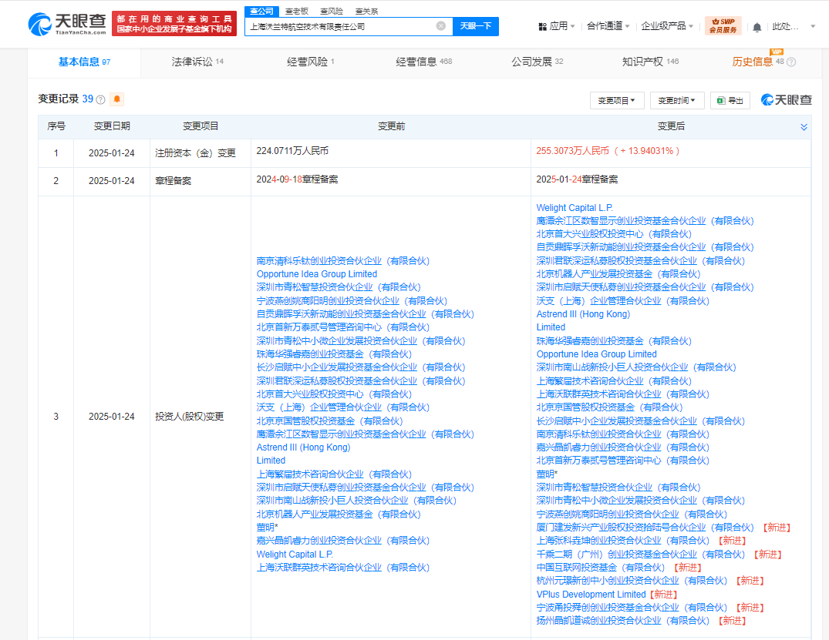Image resolution: width=829 pixels, height=640 pixels.
Task: Click the orange alert bell beside 变更记录
Action: [x=116, y=99]
